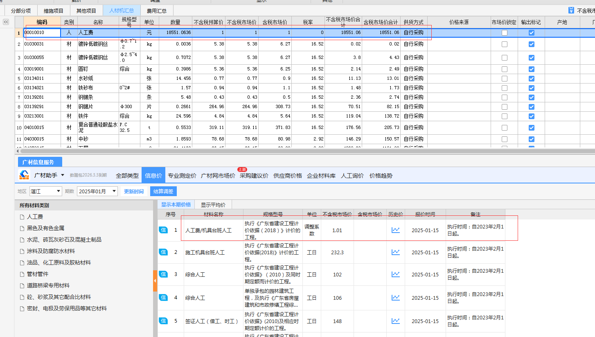Open the 供应商价格 tab
The width and height of the screenshot is (595, 337).
288,176
